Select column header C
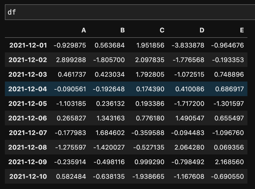Screen dimensions: 255x189 click(162, 30)
